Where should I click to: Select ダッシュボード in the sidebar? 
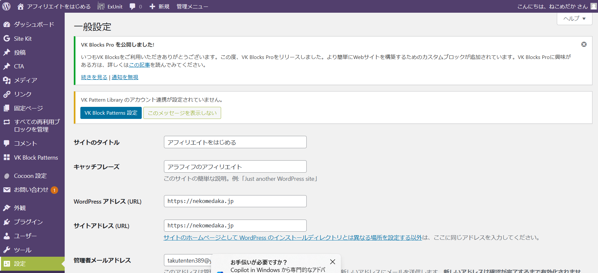coord(34,24)
